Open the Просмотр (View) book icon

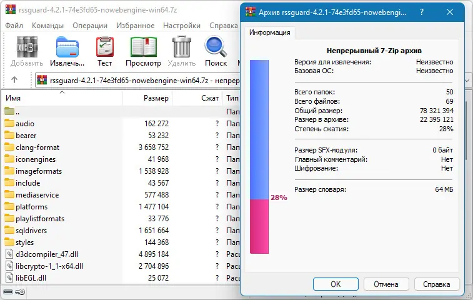[x=144, y=47]
